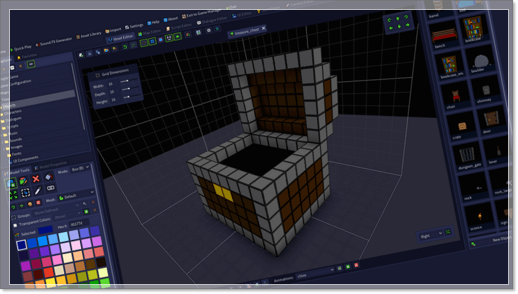Click the Hex # input field
This screenshot has height=294, width=518.
click(x=79, y=224)
